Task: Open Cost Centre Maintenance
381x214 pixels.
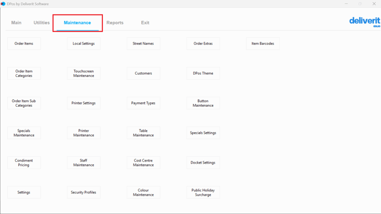Action: pyautogui.click(x=143, y=163)
